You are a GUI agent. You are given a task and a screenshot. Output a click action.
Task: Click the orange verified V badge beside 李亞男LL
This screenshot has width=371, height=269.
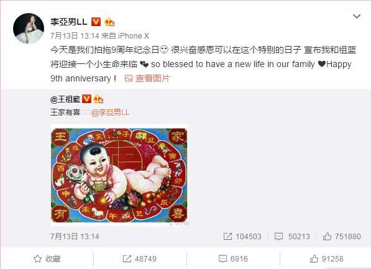96,22
